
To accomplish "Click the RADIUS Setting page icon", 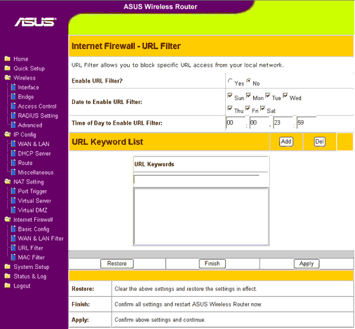I will pyautogui.click(x=14, y=116).
